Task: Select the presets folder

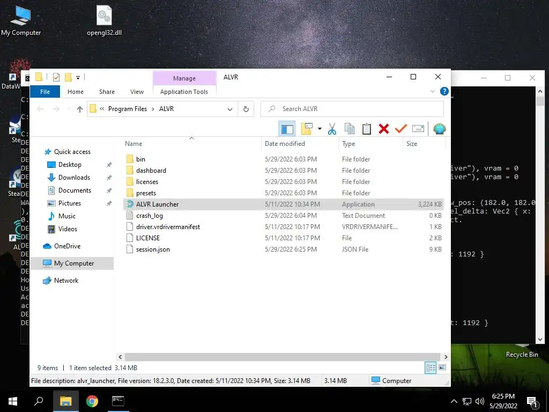Action: [284, 193]
